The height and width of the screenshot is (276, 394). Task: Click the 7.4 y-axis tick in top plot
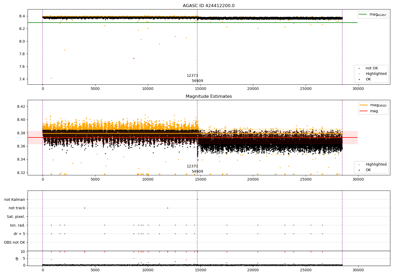click(22, 79)
